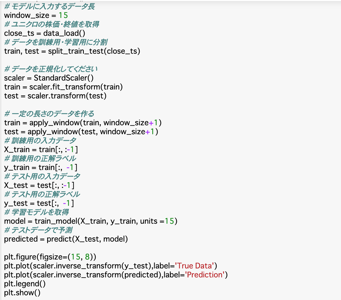Click the line 'window_size = 15'

pos(36,15)
